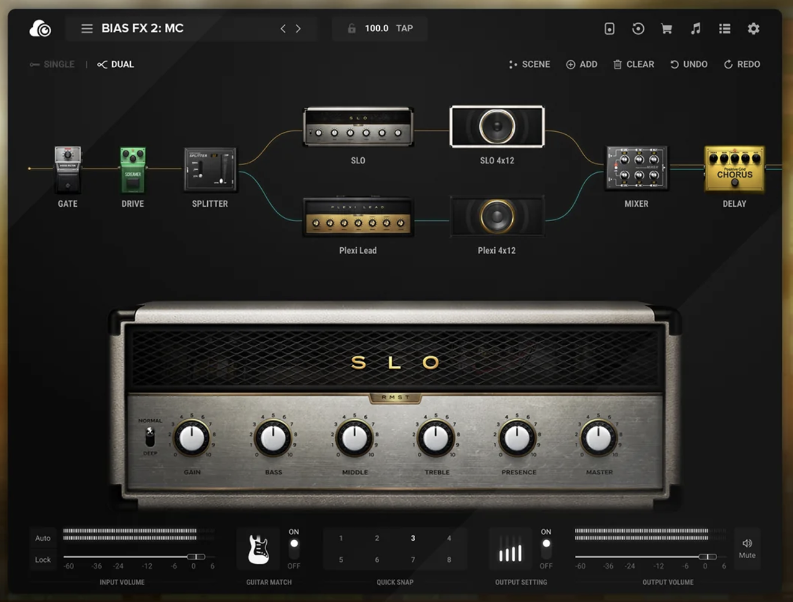Select Quick Snap slot 8
The height and width of the screenshot is (602, 793).
click(449, 560)
